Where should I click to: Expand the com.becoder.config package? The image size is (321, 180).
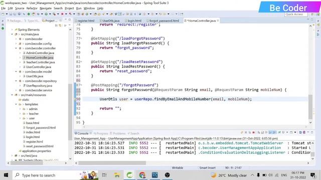(16, 43)
